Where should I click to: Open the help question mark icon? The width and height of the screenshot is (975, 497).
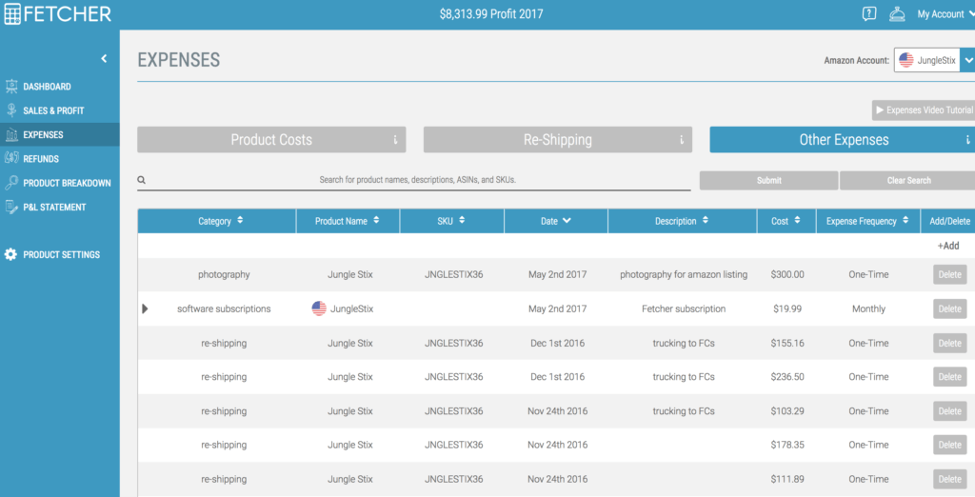[869, 13]
